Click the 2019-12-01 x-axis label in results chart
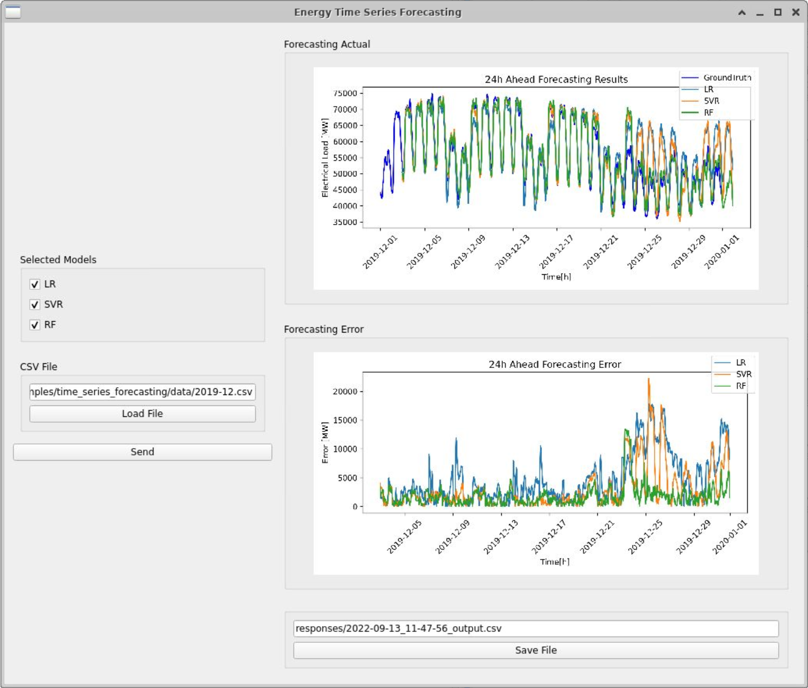 [x=380, y=252]
